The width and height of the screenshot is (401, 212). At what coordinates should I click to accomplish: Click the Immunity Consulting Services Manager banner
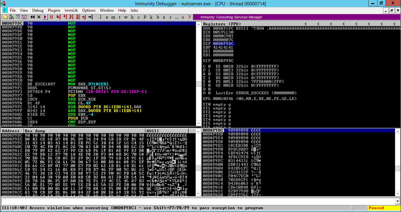tap(296, 17)
